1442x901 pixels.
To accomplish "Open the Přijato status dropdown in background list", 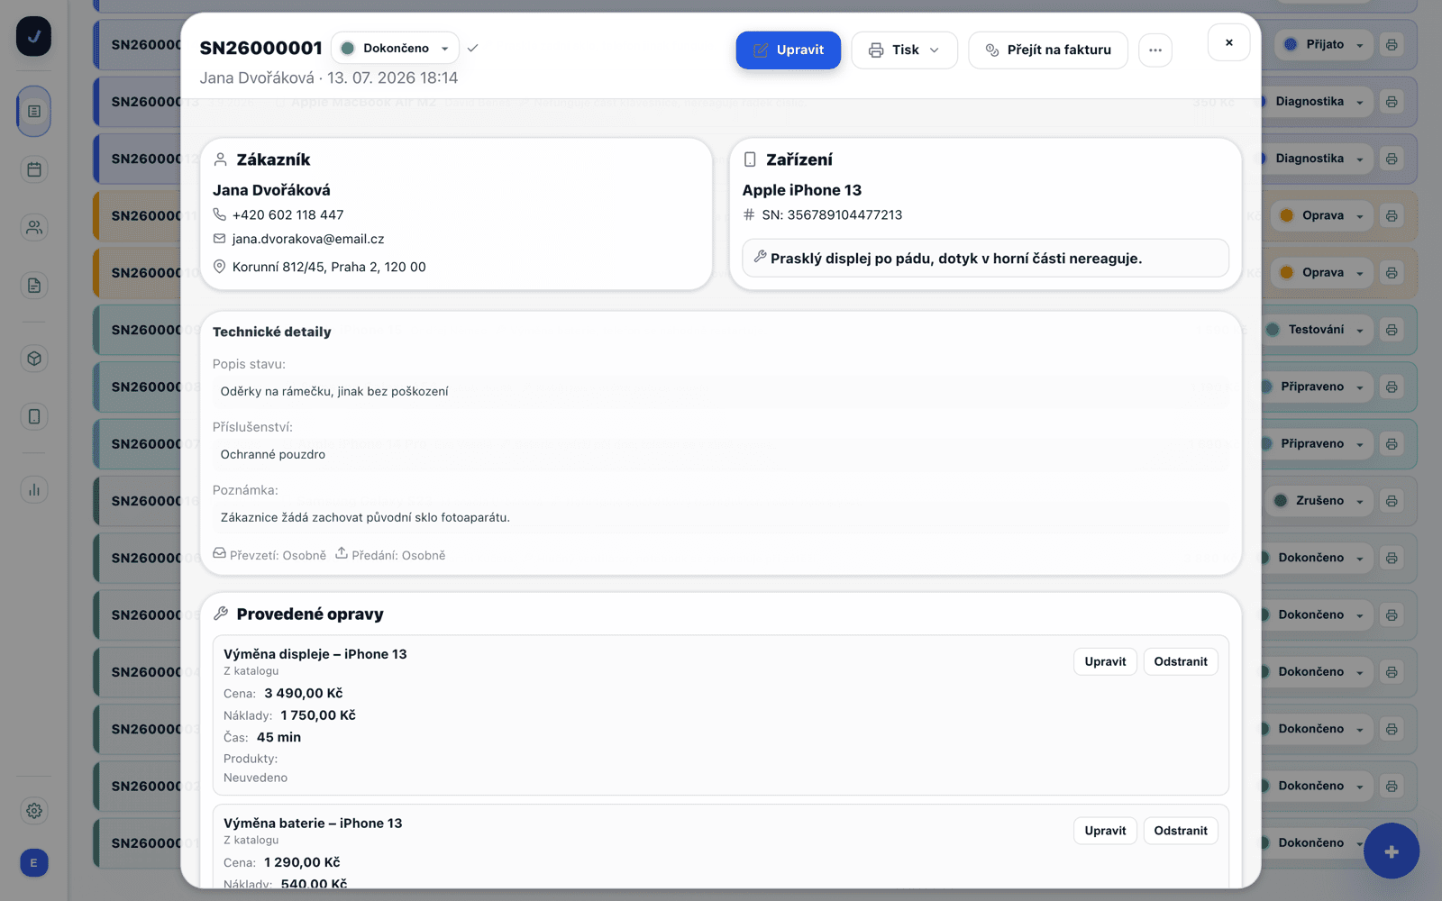I will [x=1324, y=44].
